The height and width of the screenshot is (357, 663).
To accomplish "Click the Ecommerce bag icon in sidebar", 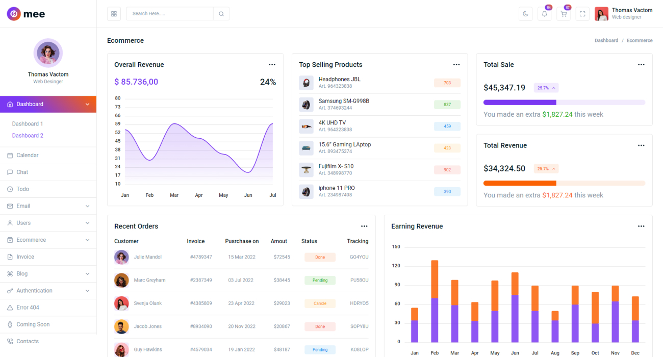I will [10, 240].
